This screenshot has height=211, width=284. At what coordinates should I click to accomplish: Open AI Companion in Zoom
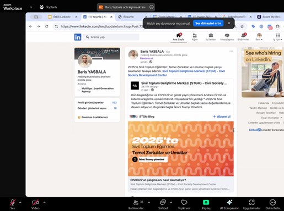229,204
